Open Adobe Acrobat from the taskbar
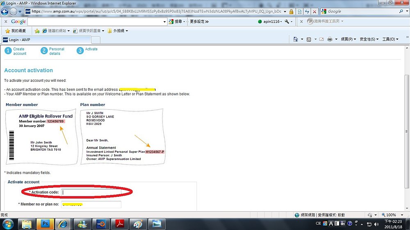 coord(119,224)
